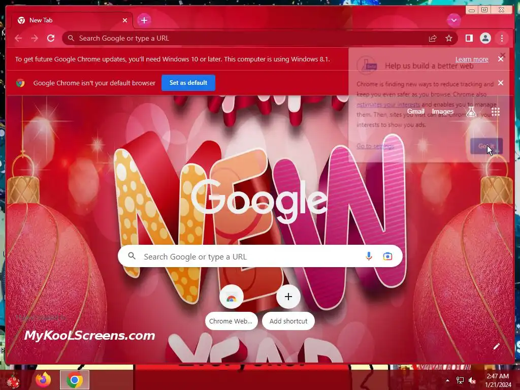Customize this page with pencil icon
Viewport: 520px width, 390px height.
497,347
